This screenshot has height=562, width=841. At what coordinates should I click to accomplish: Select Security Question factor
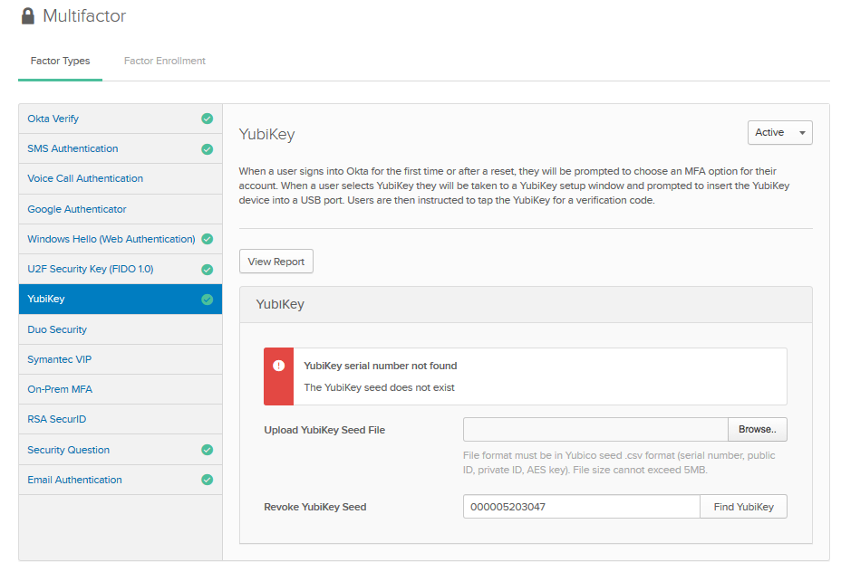coord(121,450)
